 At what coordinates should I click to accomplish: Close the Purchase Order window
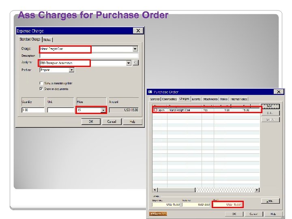279,92
